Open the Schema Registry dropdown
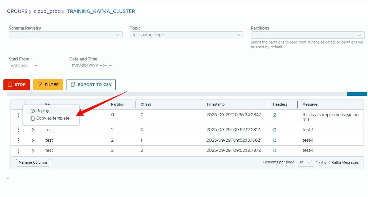Screen dimensions: 368x197 tap(66, 35)
